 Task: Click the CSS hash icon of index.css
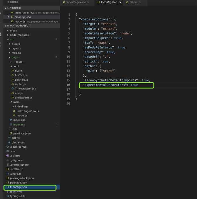tap(11, 120)
